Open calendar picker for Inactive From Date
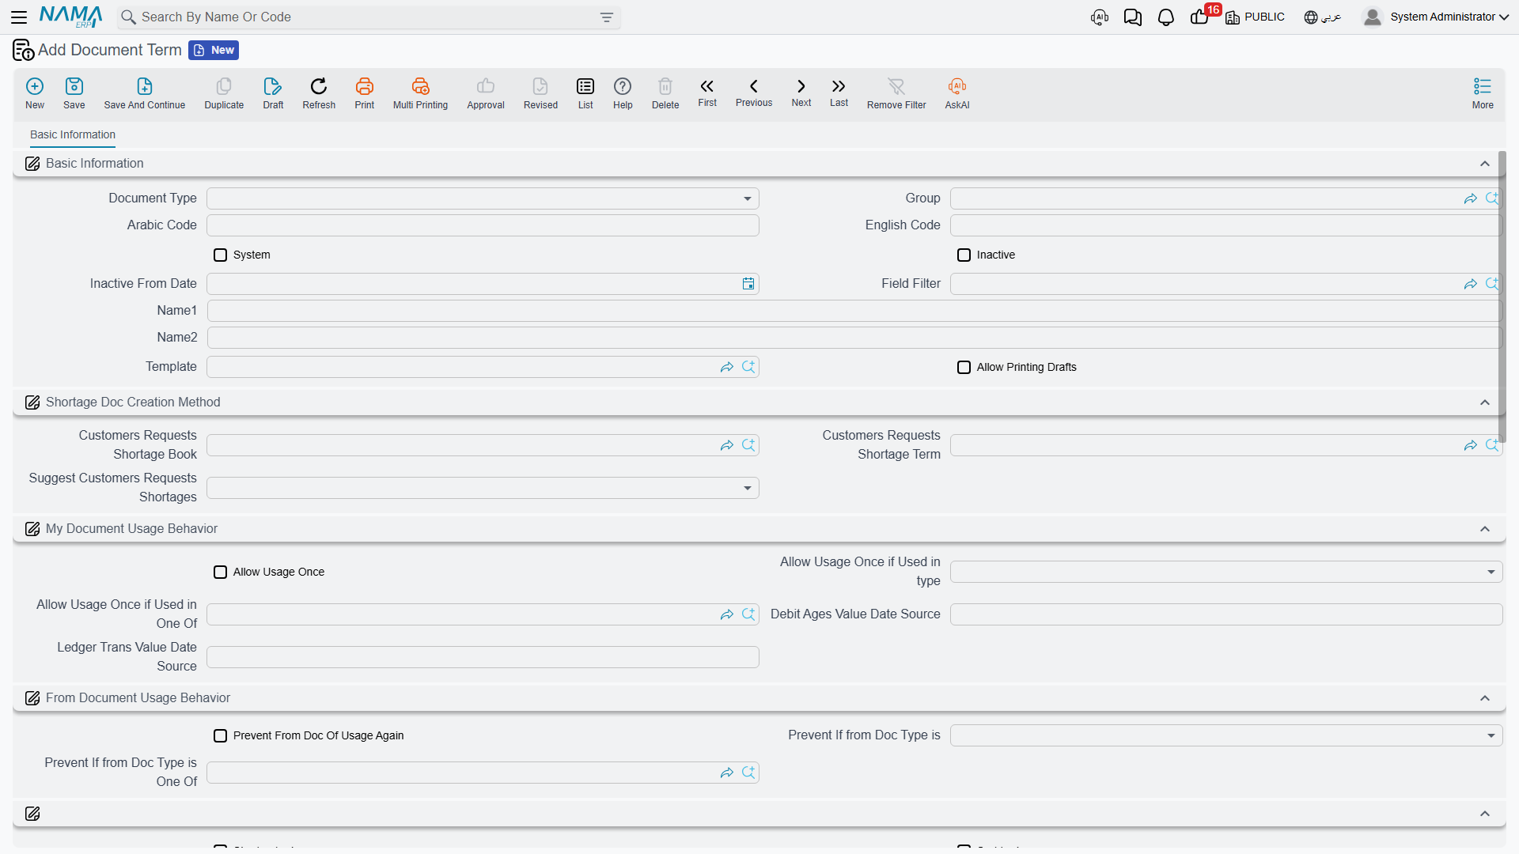The image size is (1519, 854). (x=748, y=284)
